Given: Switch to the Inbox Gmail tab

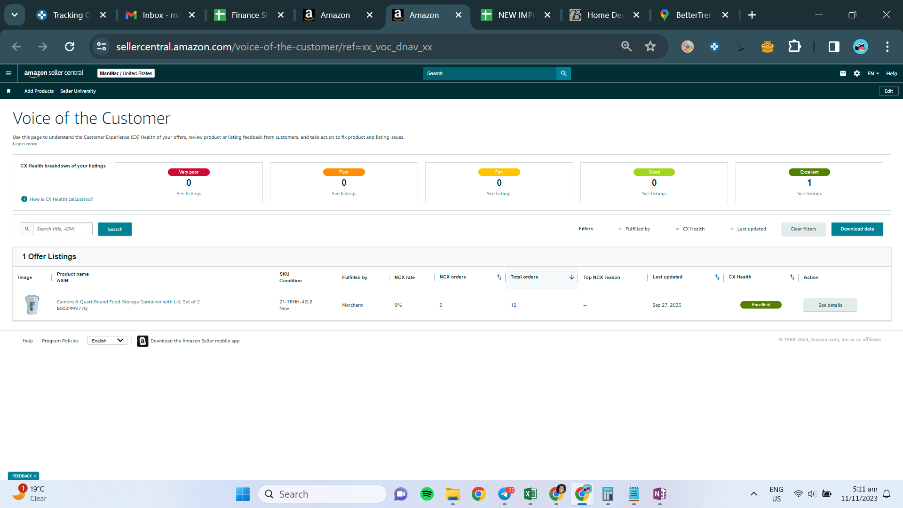Looking at the screenshot, I should pyautogui.click(x=160, y=15).
